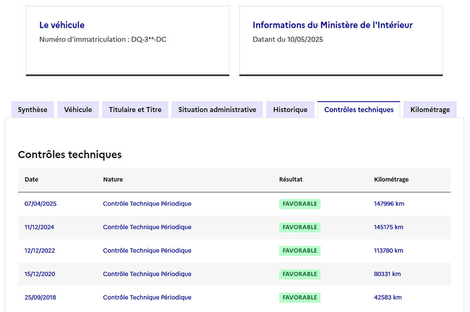Click the Résultat column header
This screenshot has height=312, width=470.
pyautogui.click(x=290, y=179)
